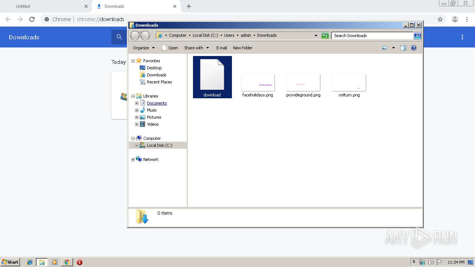Screen dimensions: 475x267
Task: Select provideground.png thumbnail
Action: [x=303, y=83]
